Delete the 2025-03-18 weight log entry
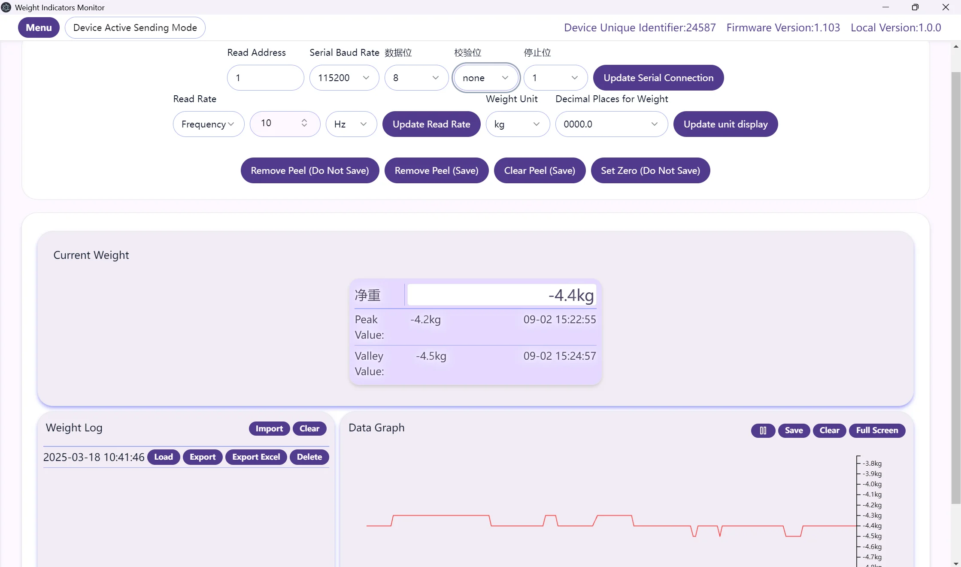The image size is (961, 567). [x=309, y=457]
